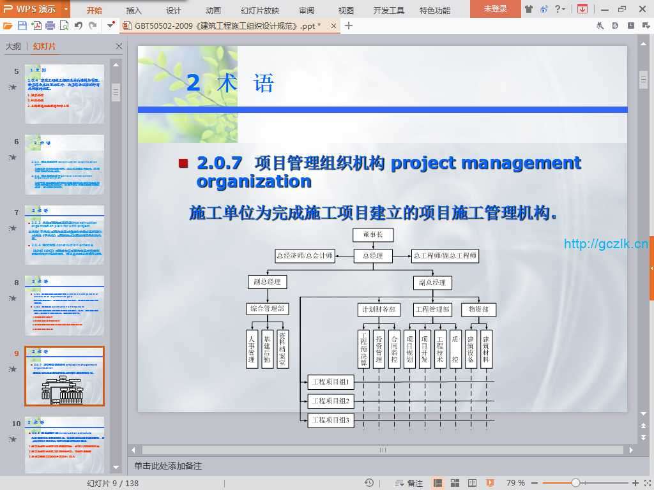Toggle normal view button in status bar

coord(438,483)
